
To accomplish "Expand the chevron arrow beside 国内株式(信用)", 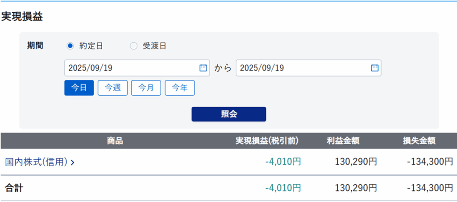I will [x=73, y=162].
